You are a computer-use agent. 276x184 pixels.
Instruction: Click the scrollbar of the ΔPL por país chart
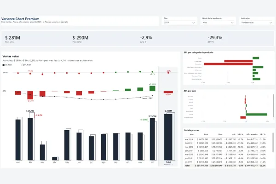(x=273, y=106)
